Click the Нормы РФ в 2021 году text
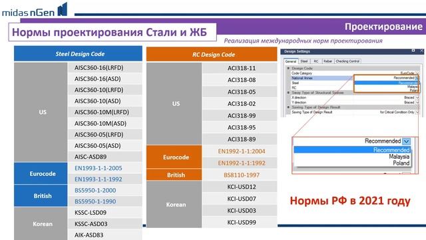Image resolution: width=426 pixels, height=240 pixels. [x=350, y=201]
